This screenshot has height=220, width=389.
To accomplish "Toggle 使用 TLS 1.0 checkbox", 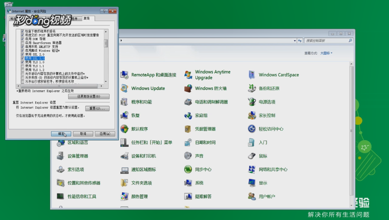I will tap(22, 62).
